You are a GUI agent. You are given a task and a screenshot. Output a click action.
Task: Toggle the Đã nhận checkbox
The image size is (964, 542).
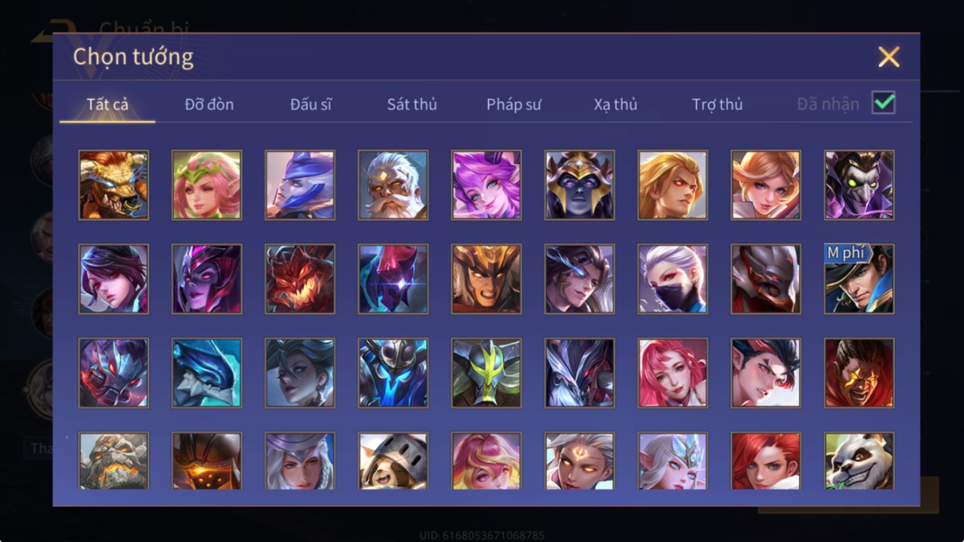(883, 103)
